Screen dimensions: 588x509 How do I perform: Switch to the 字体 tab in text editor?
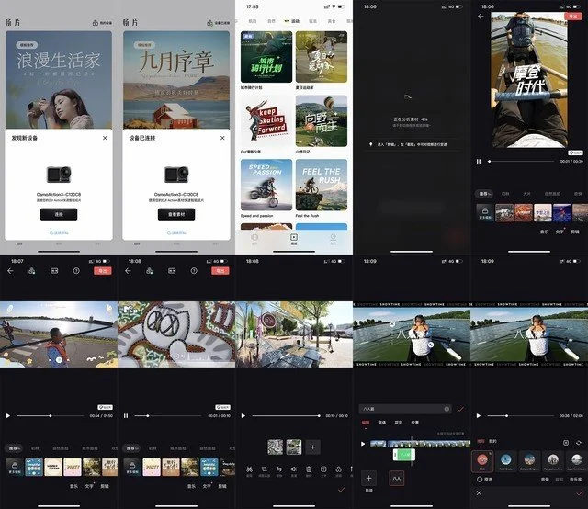(x=382, y=423)
